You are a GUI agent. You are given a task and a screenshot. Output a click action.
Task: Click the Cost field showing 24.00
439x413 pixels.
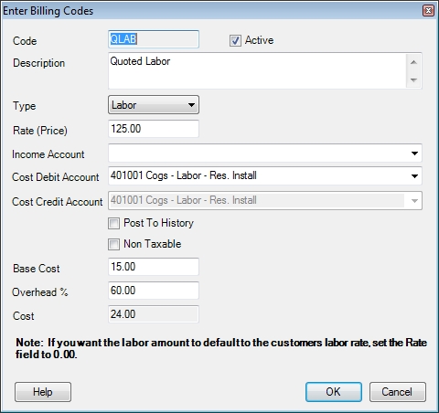154,314
